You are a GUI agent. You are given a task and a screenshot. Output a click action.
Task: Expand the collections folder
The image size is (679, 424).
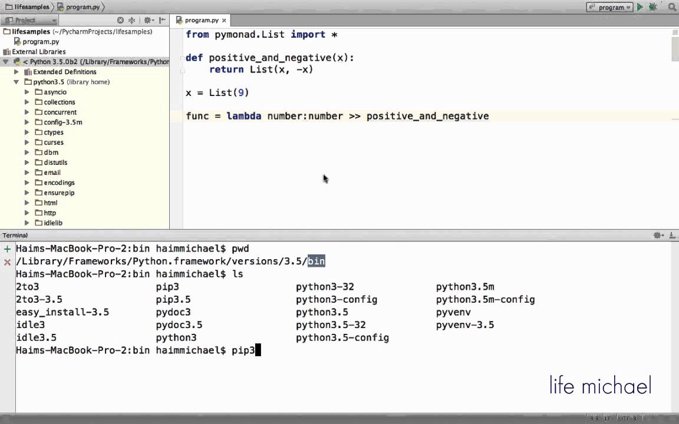point(27,102)
